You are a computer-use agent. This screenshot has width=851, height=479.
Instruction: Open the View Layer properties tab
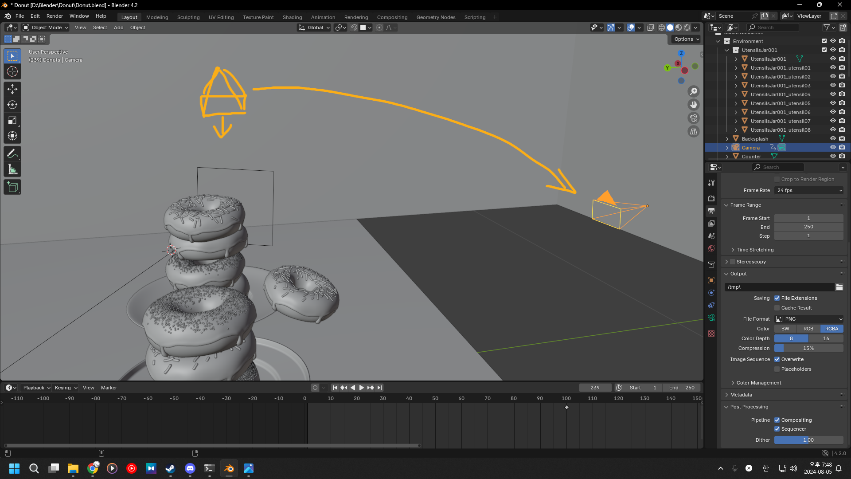point(711,224)
